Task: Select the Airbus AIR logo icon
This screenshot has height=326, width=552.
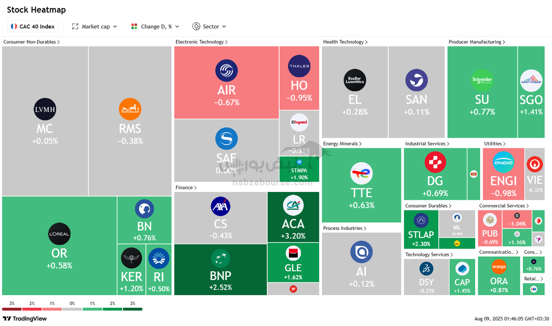Action: click(226, 71)
